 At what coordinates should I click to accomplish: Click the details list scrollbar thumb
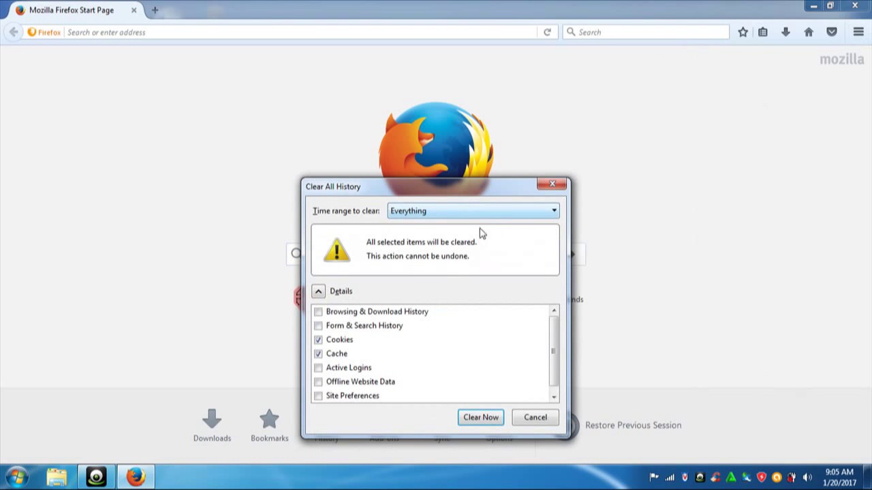coord(554,351)
